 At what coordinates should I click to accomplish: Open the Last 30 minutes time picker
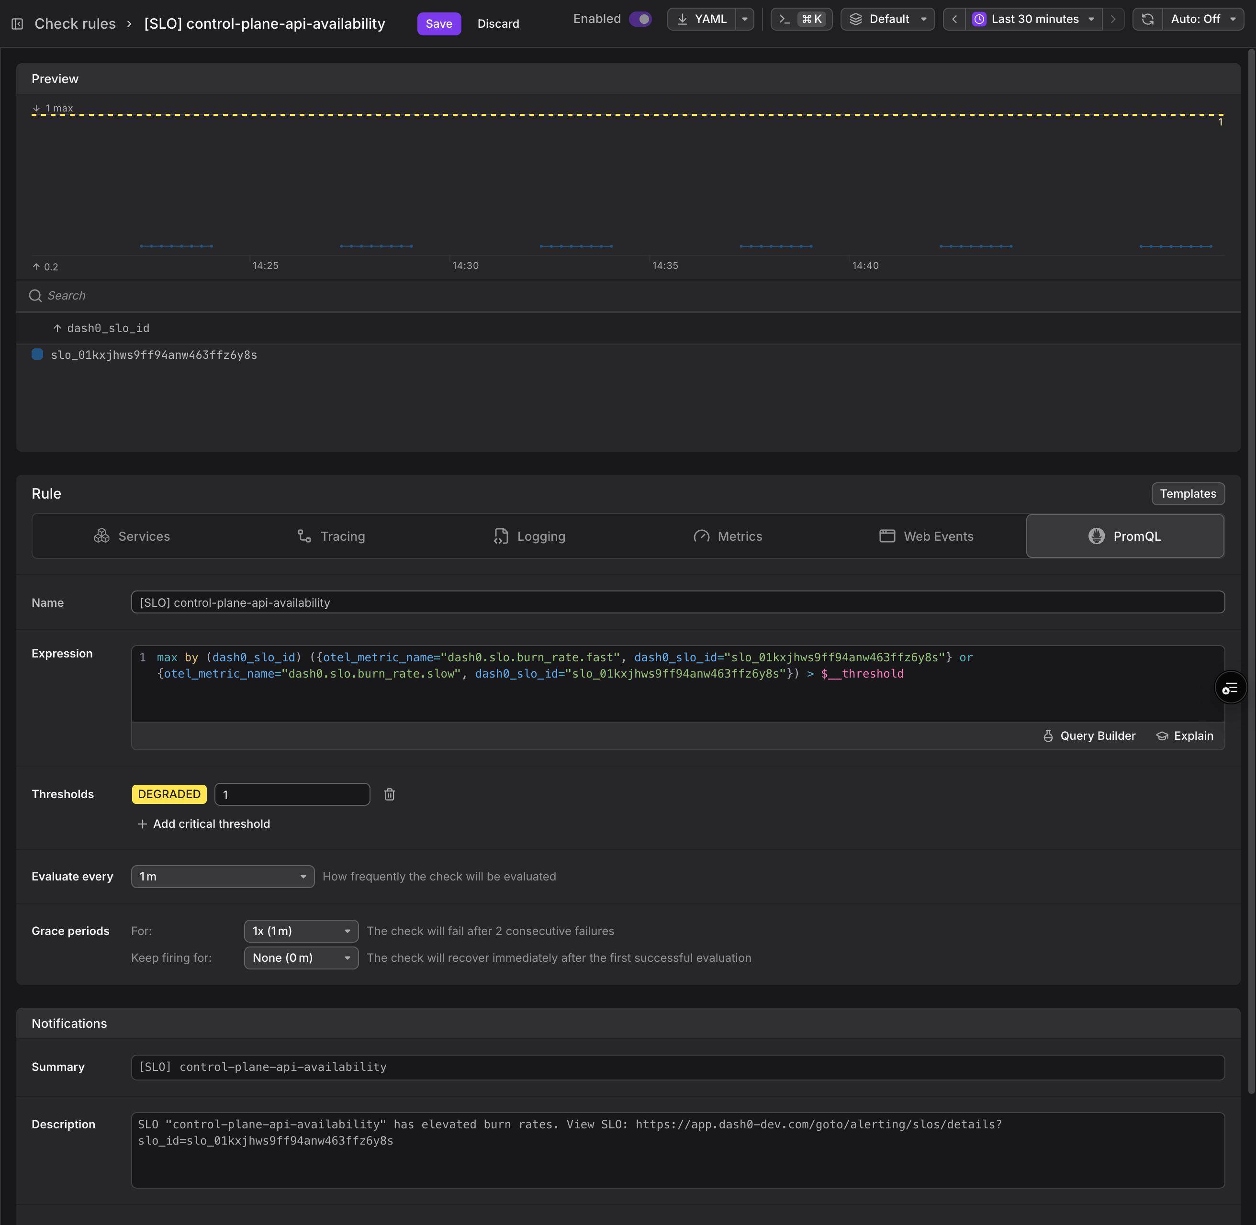[x=1033, y=19]
